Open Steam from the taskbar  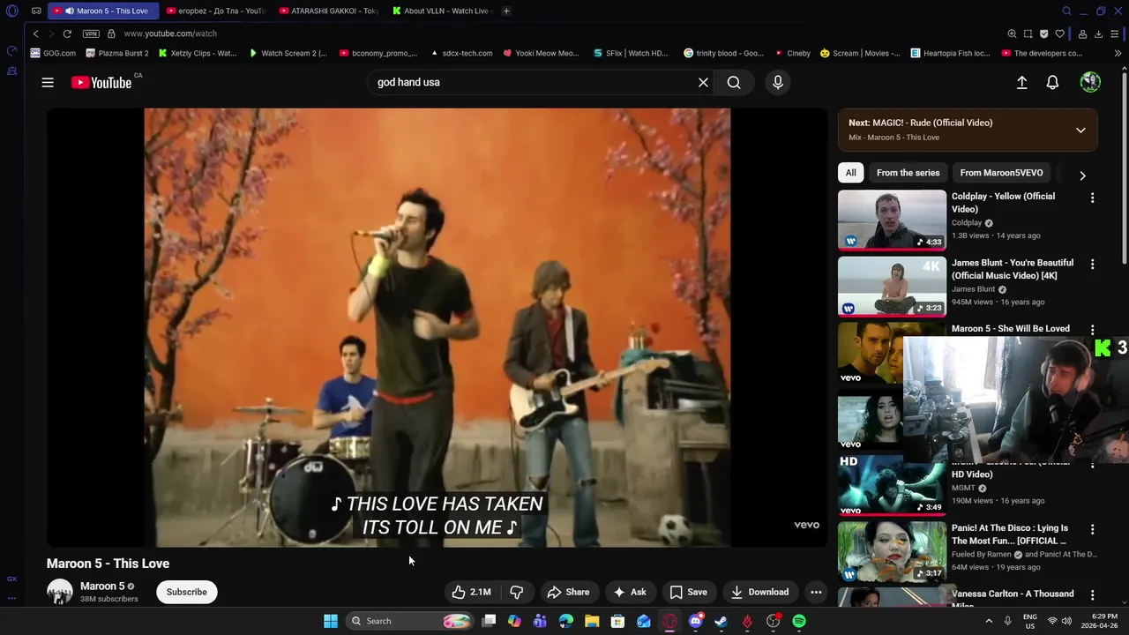pyautogui.click(x=721, y=621)
